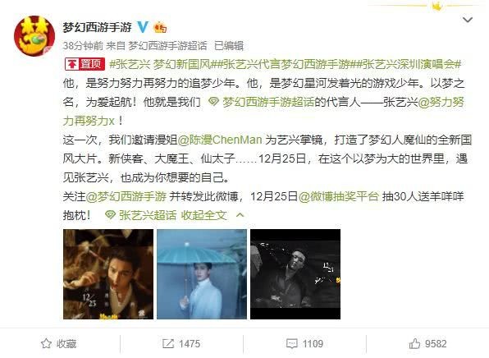Click the orange membership badge icon
The height and width of the screenshot is (358, 489).
(x=160, y=27)
